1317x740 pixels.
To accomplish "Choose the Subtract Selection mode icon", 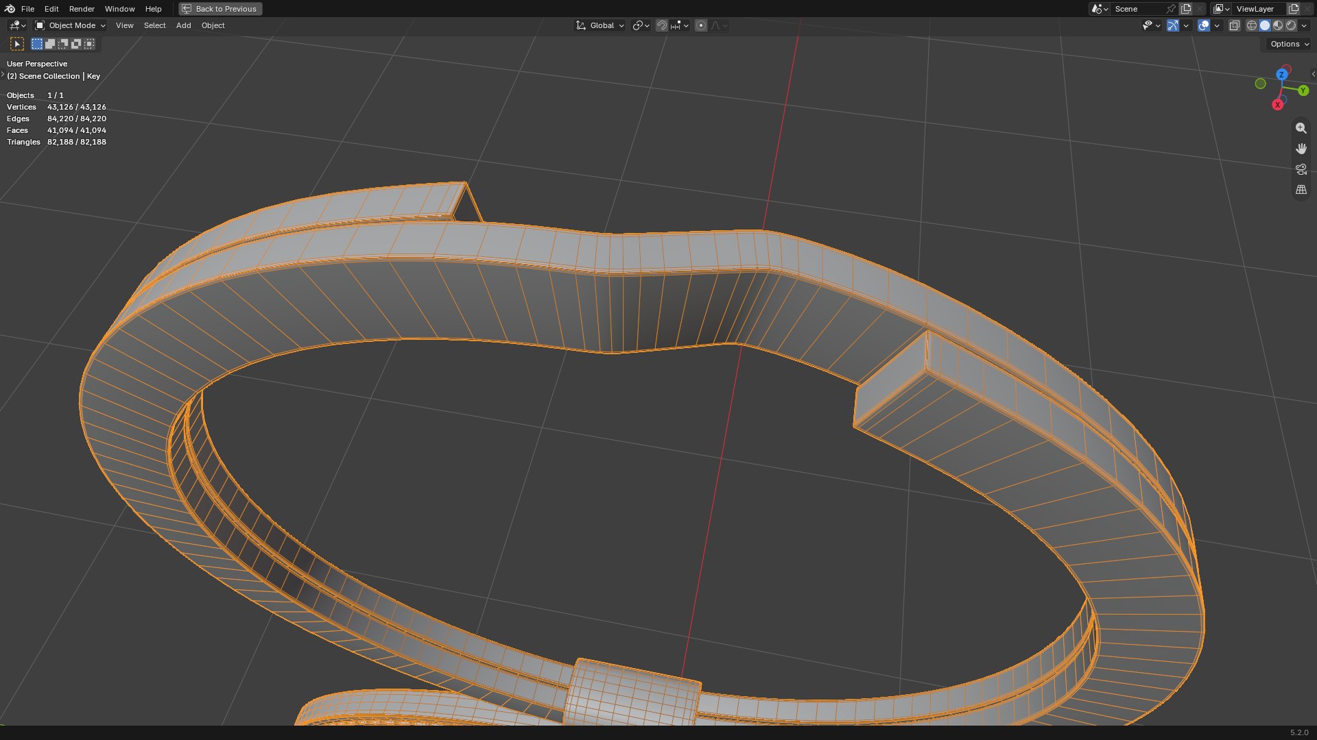I will tap(63, 44).
